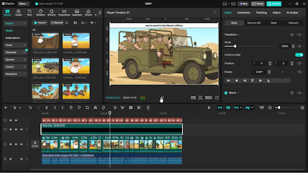This screenshot has width=308, height=173.
Task: Click the Scale slider handle
Action: click(x=235, y=46)
